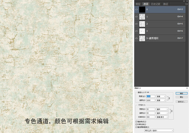This screenshot has height=133, width=190.
Task: Select channel 3 thumbnail
Action: (142, 31)
